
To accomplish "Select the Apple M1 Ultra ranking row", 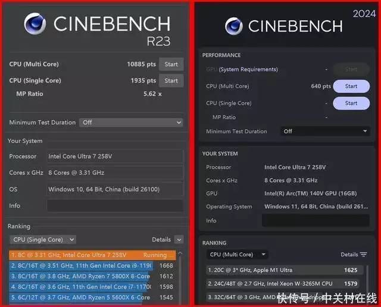I will click(x=285, y=270).
